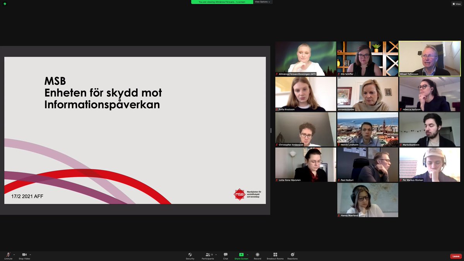The height and width of the screenshot is (261, 464).
Task: Open Breakout Rooms icon
Action: point(275,254)
